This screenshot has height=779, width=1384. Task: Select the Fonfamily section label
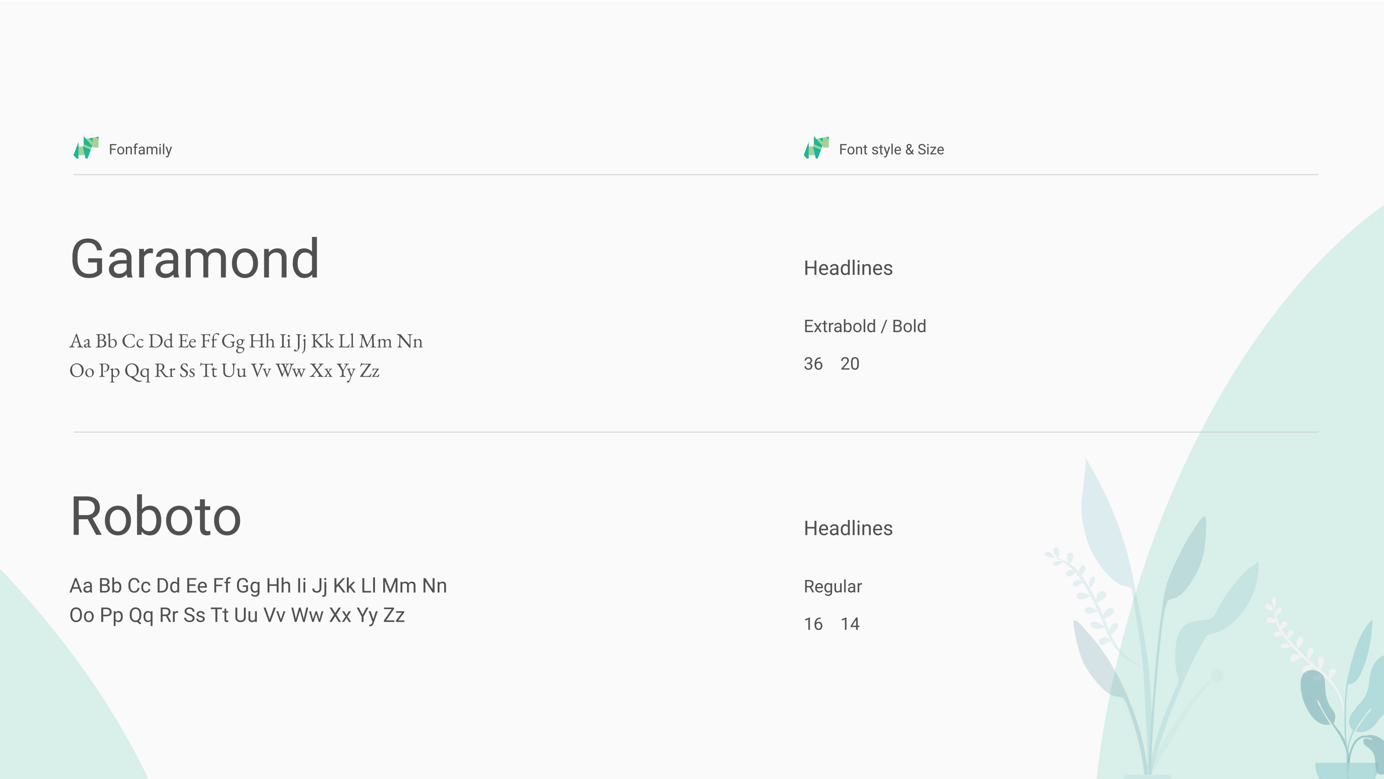pyautogui.click(x=140, y=149)
